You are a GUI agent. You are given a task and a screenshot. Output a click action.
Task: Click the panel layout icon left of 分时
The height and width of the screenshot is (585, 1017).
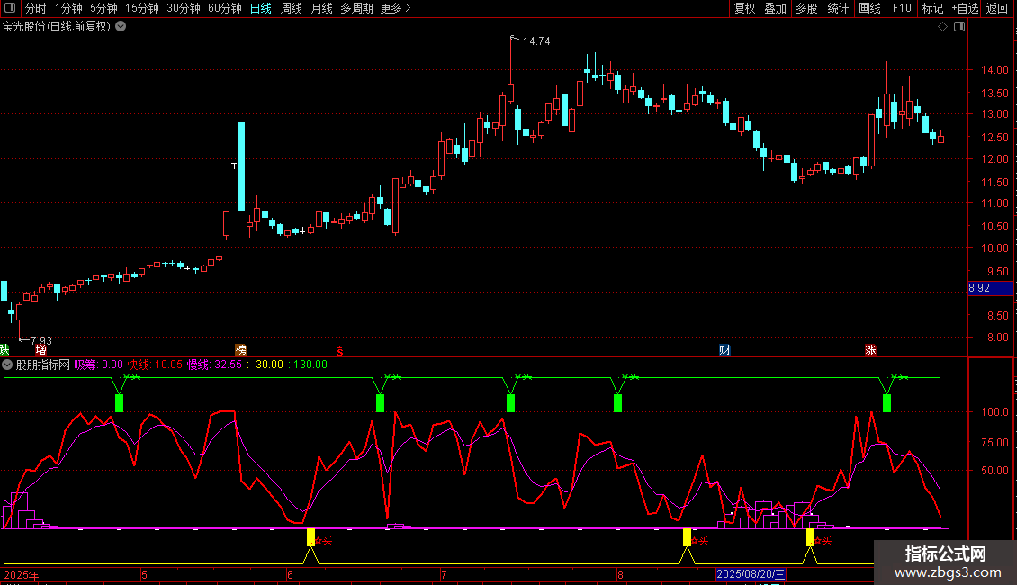[9, 9]
